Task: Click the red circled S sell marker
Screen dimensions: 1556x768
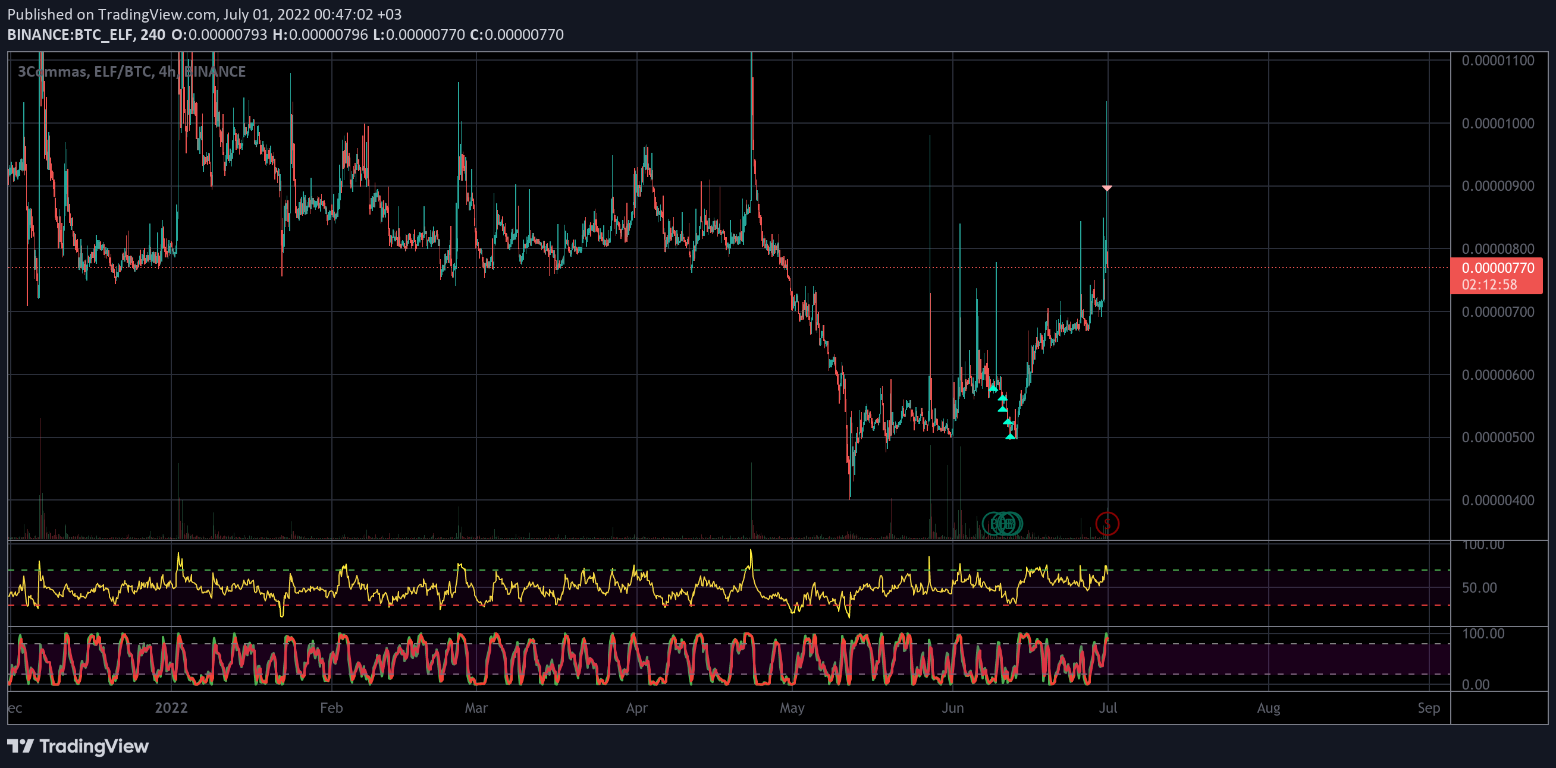Action: coord(1106,524)
